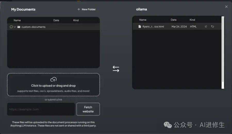
Task: Focus the https://example.com link input field
Action: pos(41,109)
